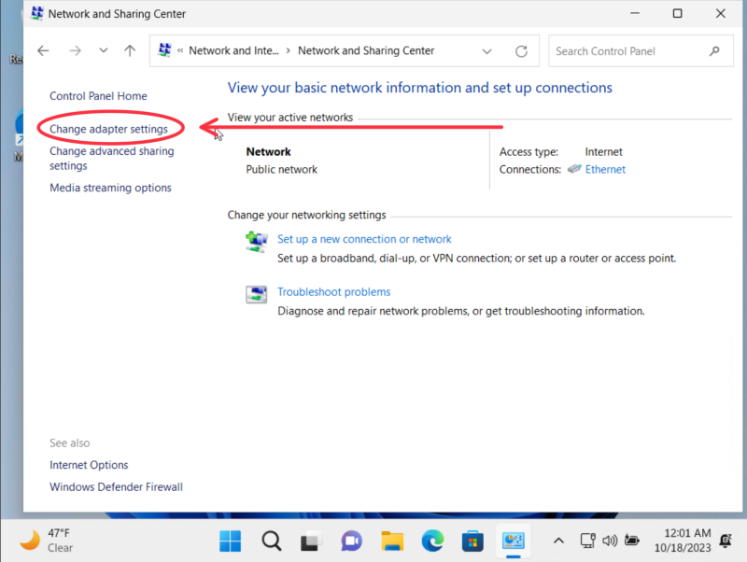747x562 pixels.
Task: Click the Set up a new connection icon
Action: (256, 241)
